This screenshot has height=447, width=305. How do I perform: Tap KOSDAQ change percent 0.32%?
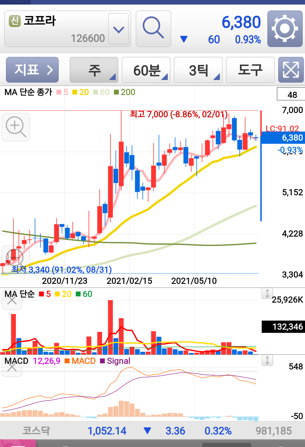[218, 431]
